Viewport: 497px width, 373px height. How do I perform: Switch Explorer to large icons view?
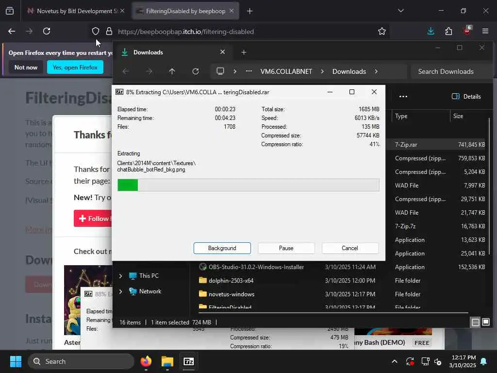[x=485, y=322]
